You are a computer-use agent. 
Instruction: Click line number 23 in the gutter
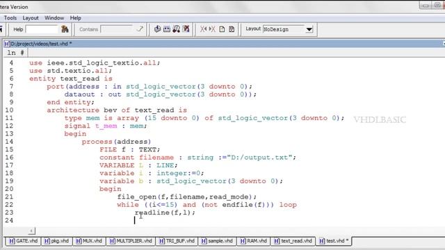(x=9, y=212)
